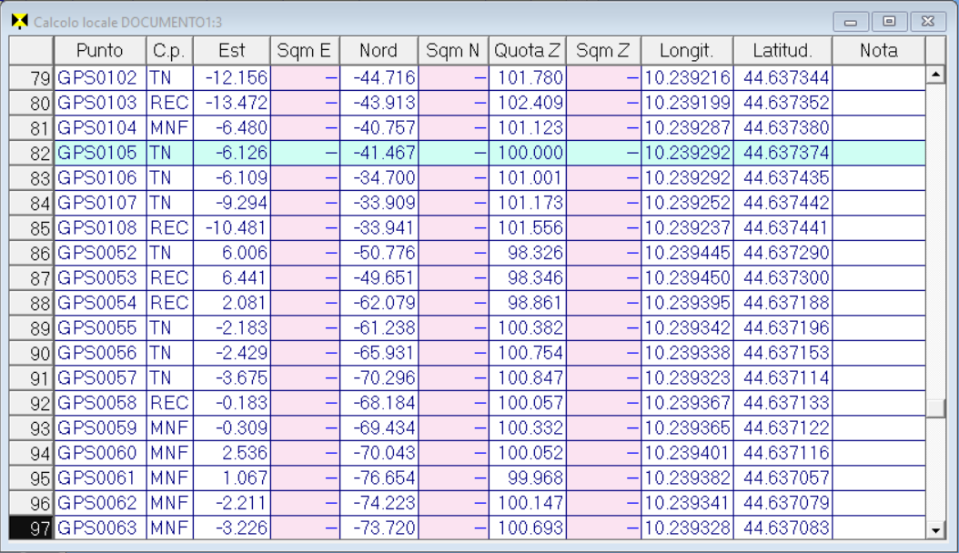Click the Nota cell for GPS0102
Viewport: 959px width, 553px height.
pos(878,78)
